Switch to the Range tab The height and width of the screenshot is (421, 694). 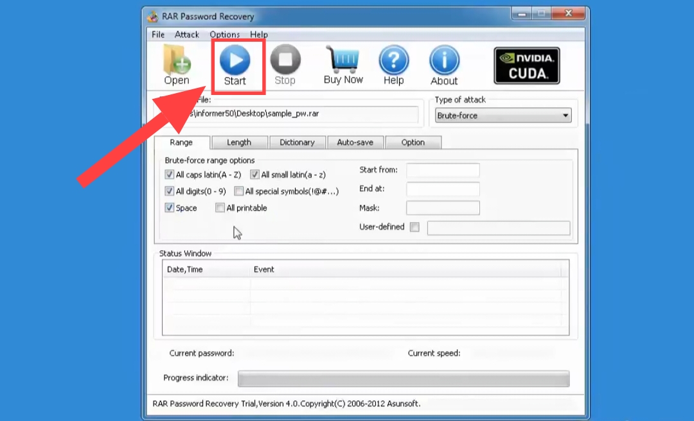(x=181, y=142)
